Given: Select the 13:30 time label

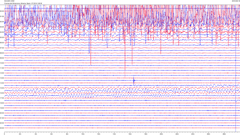Looking at the screenshot, I should (x=2, y=78).
